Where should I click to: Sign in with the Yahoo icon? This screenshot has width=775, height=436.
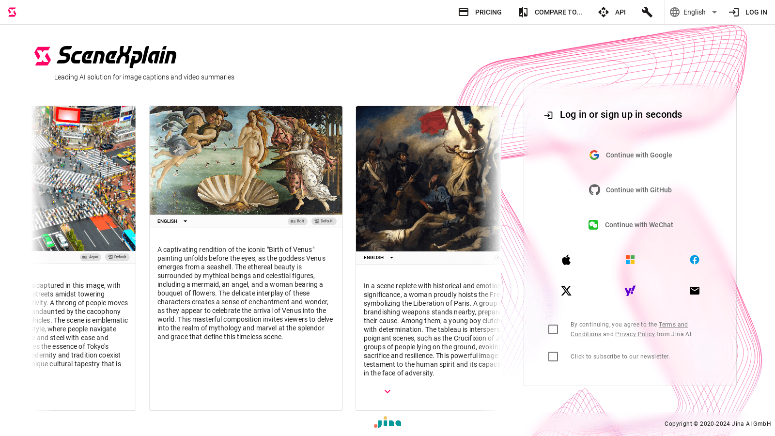(630, 291)
